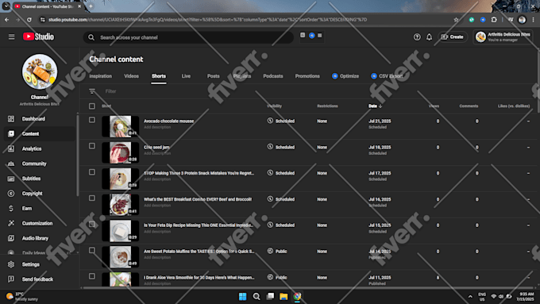Click the filter lines icon
Screen dimensions: 540x304
[92, 91]
